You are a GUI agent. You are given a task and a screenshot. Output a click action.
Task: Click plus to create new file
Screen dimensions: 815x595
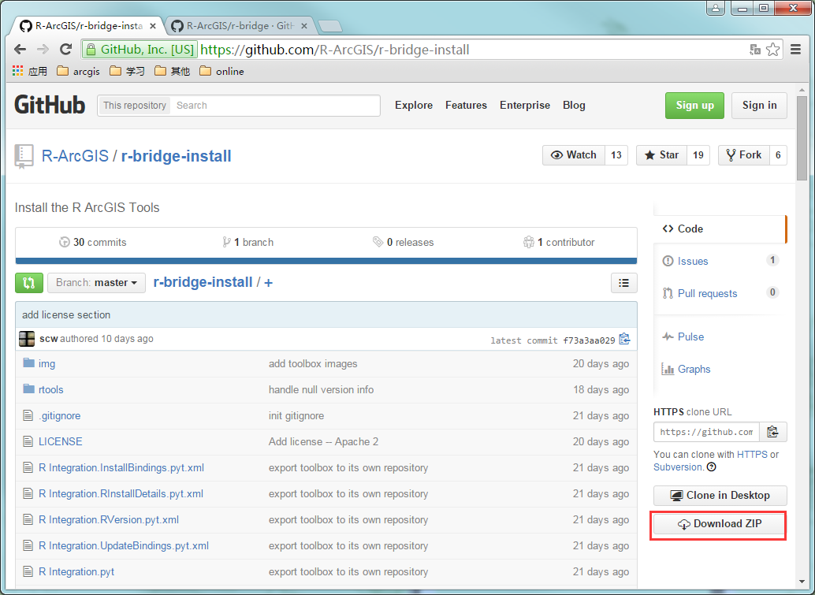coord(268,283)
